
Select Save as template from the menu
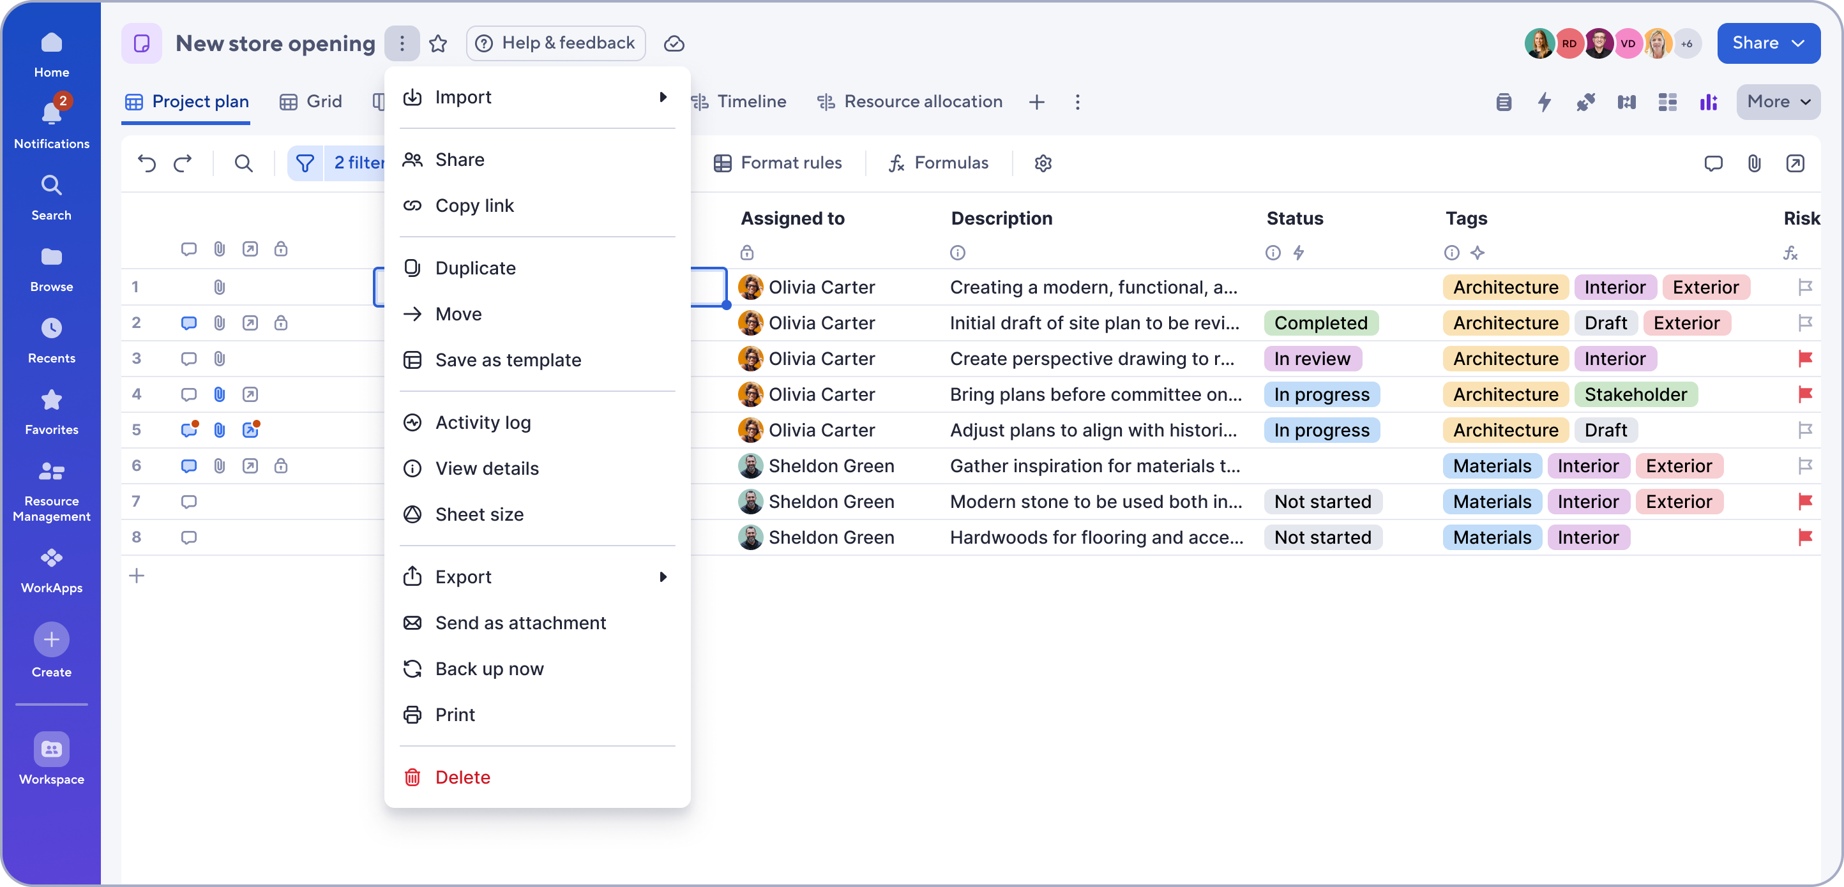pos(508,360)
